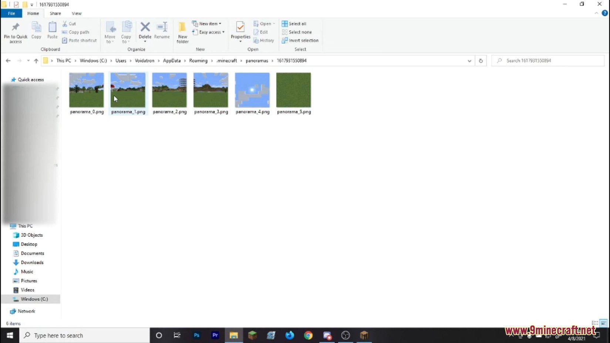
Task: Select the panorama_3.png thumbnail
Action: tap(211, 90)
